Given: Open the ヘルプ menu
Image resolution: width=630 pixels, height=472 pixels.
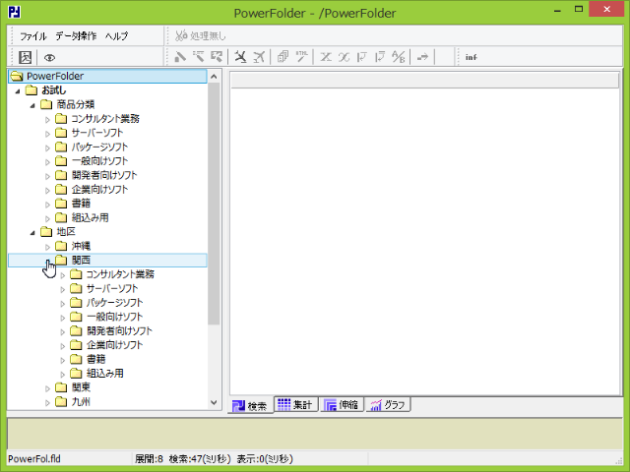Looking at the screenshot, I should pyautogui.click(x=116, y=36).
